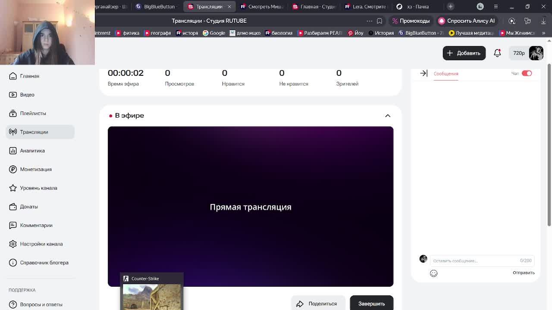Open the page options three-dots menu

click(x=370, y=21)
